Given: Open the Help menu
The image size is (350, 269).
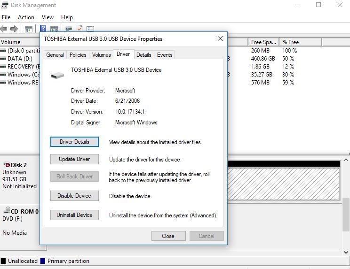Looking at the screenshot, I should pos(67,17).
